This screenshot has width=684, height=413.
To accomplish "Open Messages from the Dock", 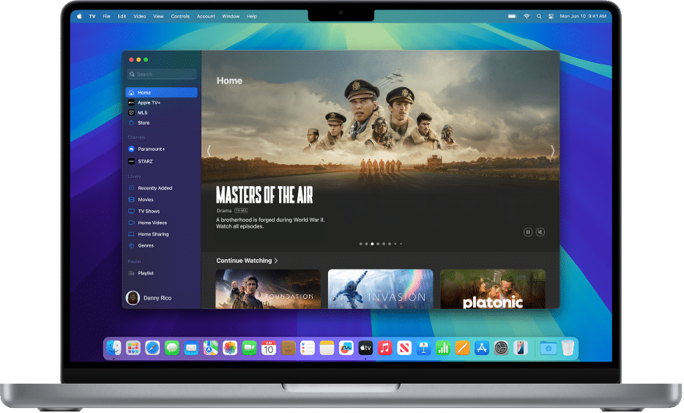I will click(x=172, y=348).
